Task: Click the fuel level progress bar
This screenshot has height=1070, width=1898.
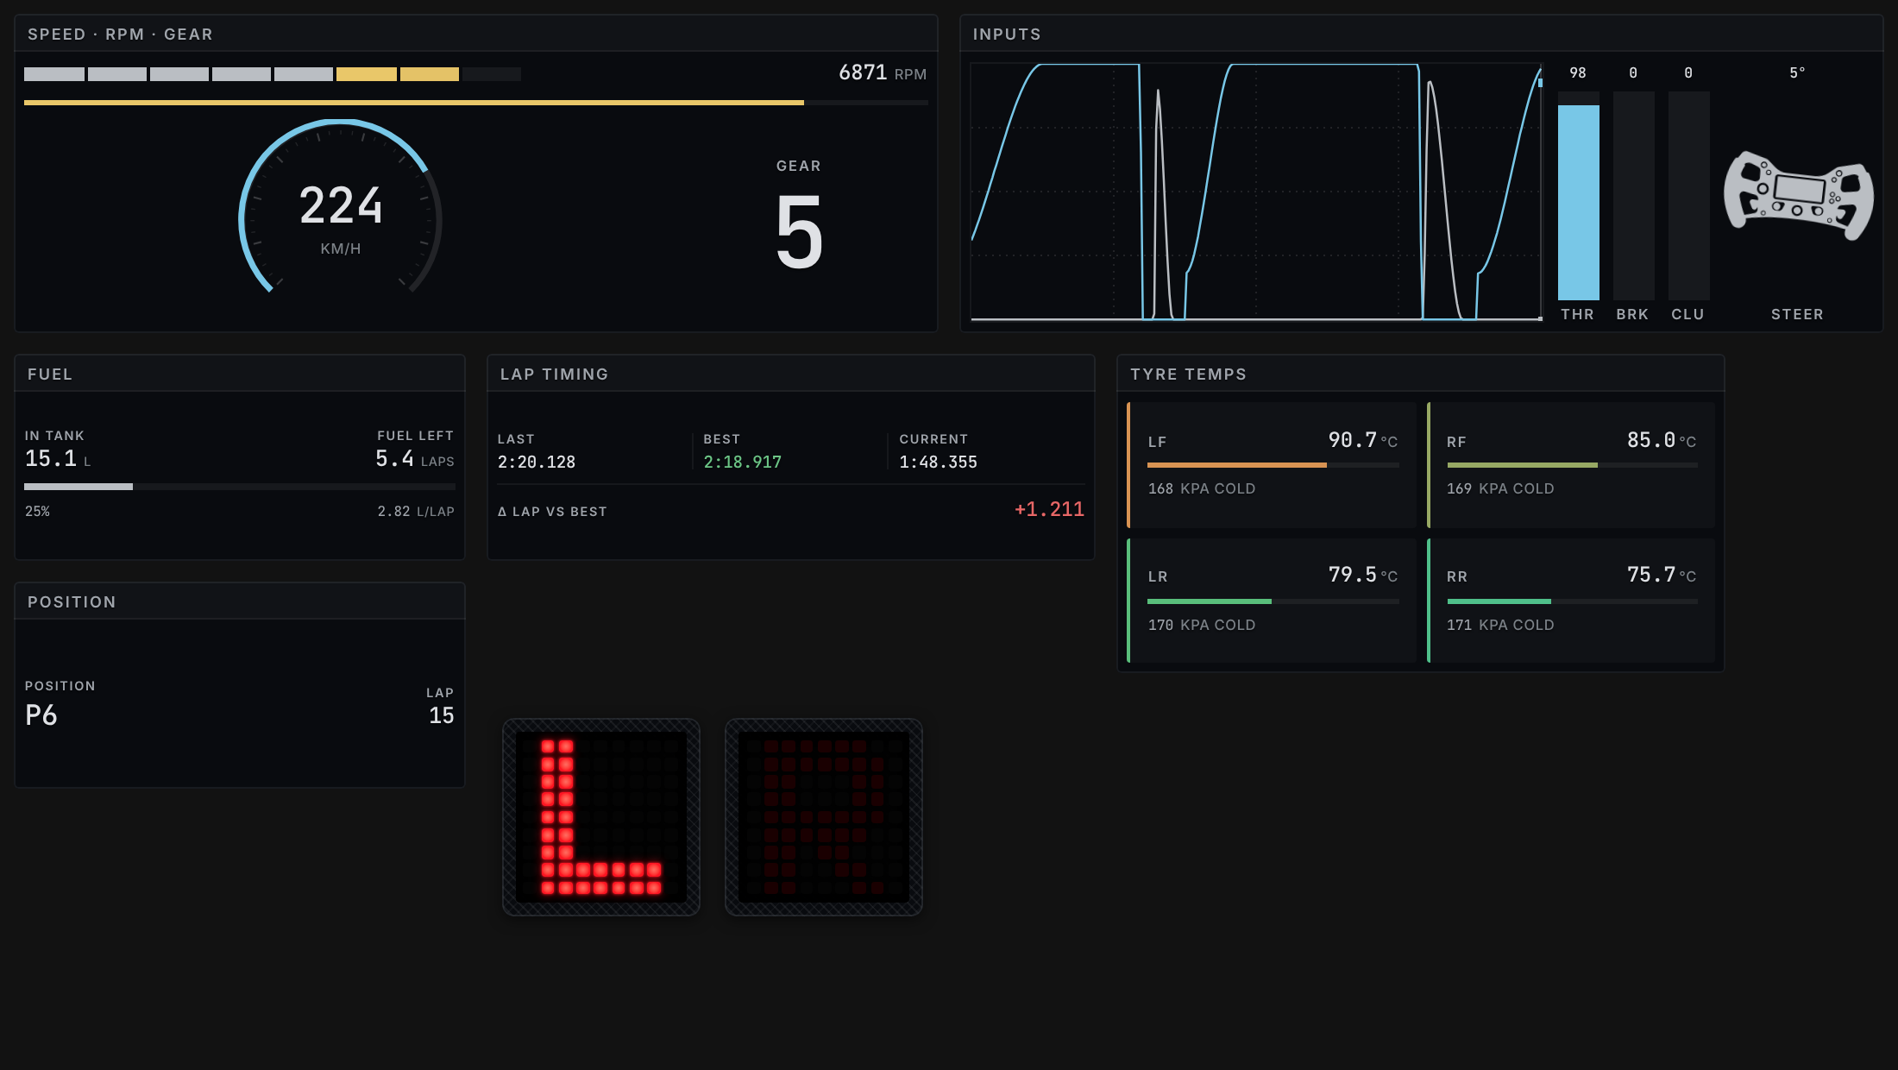Action: pos(240,487)
